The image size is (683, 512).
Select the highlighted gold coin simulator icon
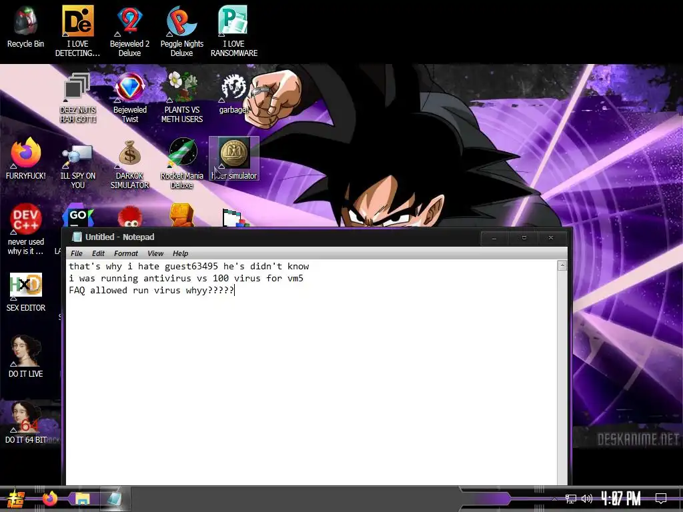point(234,159)
